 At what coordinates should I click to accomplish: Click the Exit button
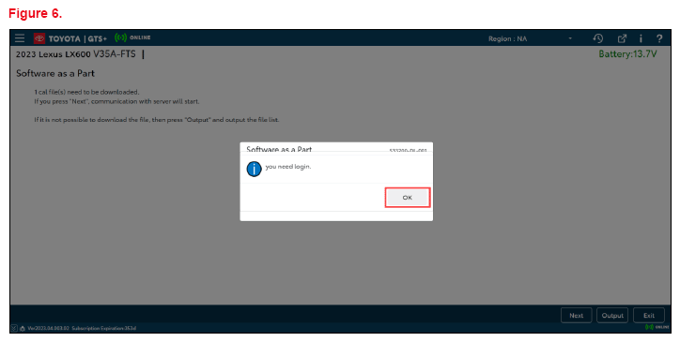[x=649, y=315]
